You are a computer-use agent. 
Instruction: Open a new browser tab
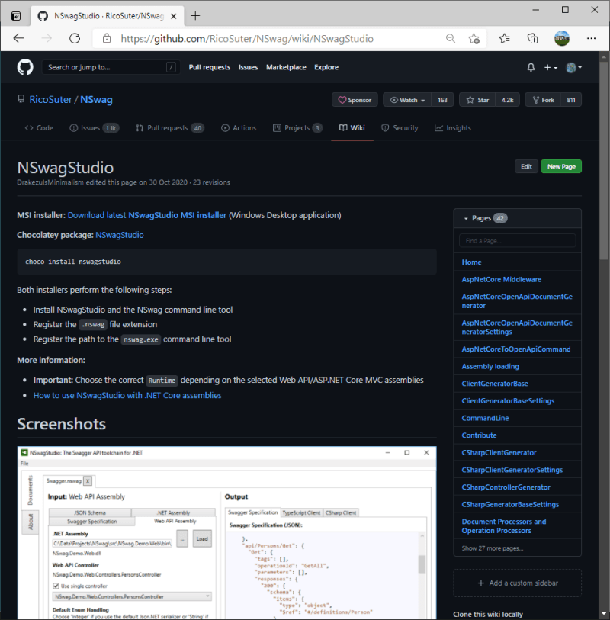click(195, 16)
